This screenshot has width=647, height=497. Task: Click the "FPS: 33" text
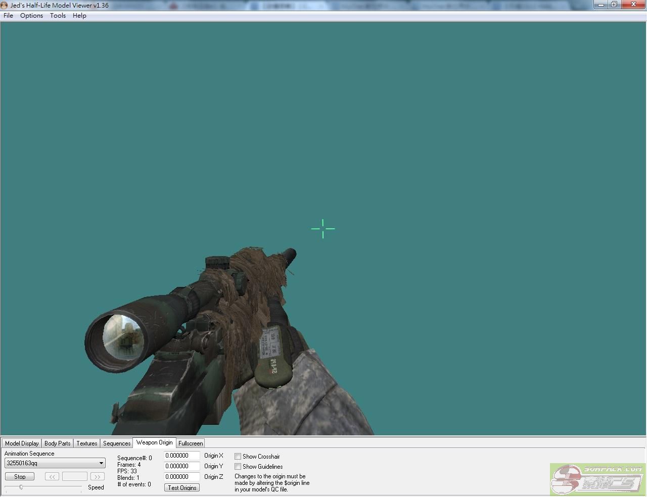tap(127, 471)
